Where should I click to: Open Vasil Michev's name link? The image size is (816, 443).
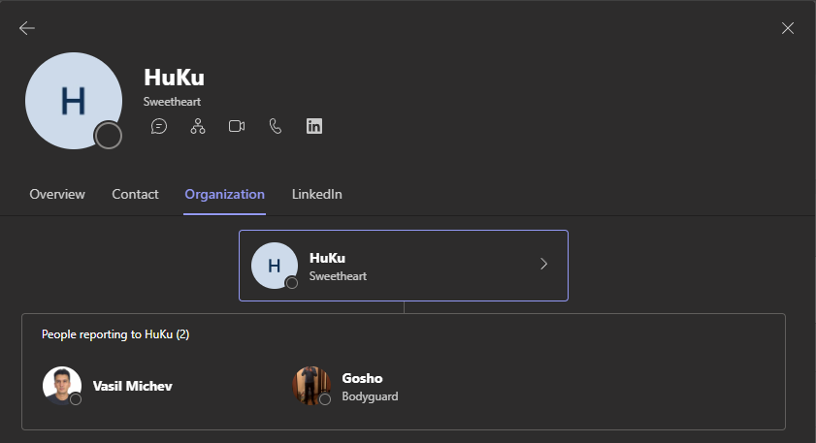132,386
